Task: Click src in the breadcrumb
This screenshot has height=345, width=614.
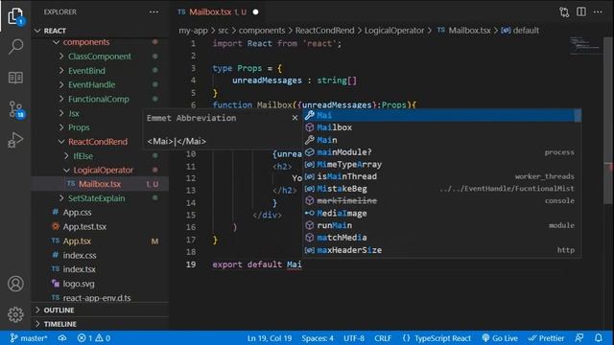Action: click(x=224, y=31)
